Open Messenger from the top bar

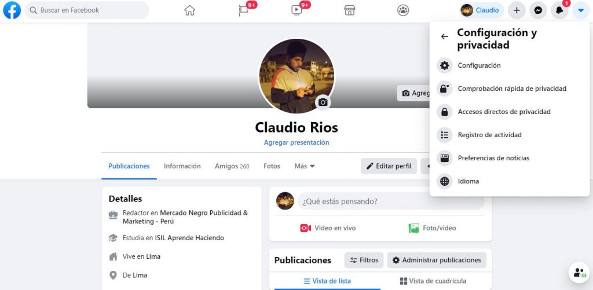pyautogui.click(x=538, y=10)
